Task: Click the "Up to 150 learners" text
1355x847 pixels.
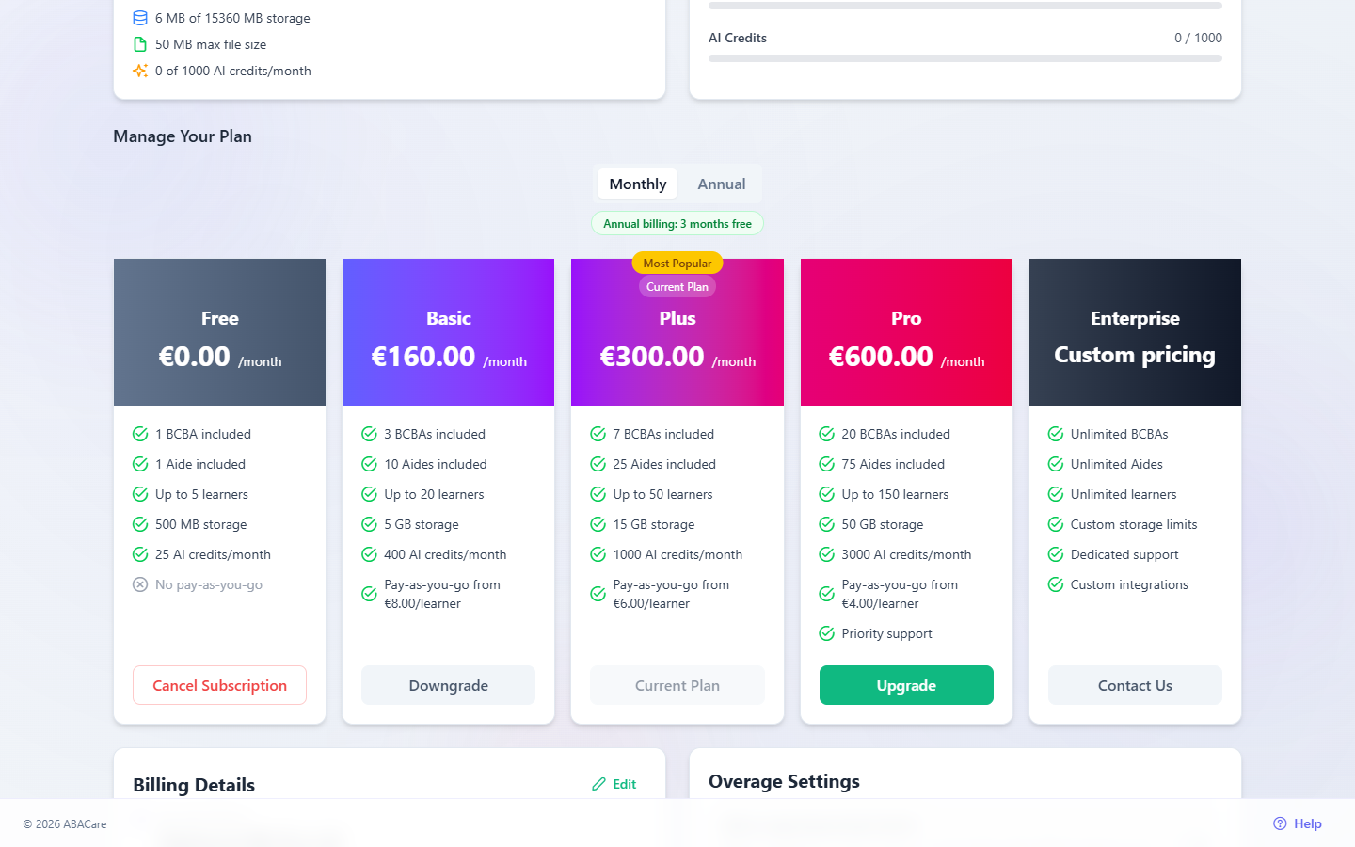Action: point(895,494)
